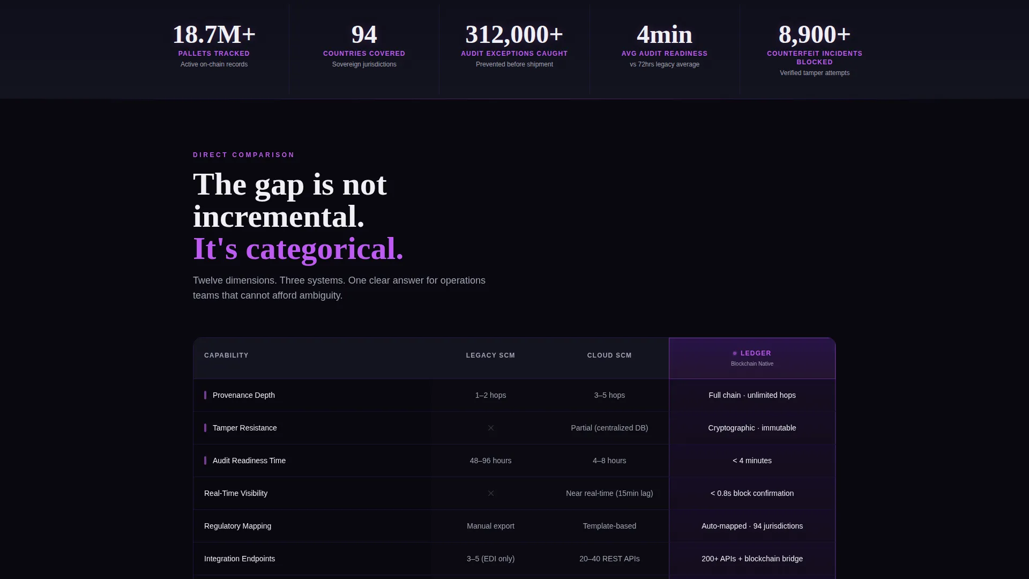Click the '4–8 hours' cell
The width and height of the screenshot is (1029, 579).
(x=609, y=461)
